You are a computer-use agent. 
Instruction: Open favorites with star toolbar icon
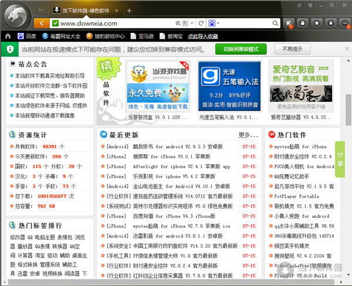317,23
